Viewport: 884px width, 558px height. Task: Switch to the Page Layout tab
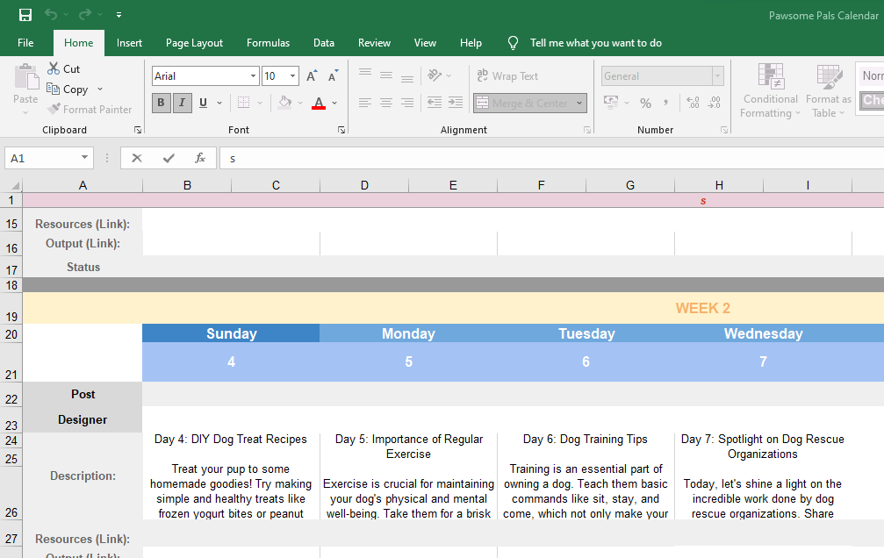(x=195, y=43)
